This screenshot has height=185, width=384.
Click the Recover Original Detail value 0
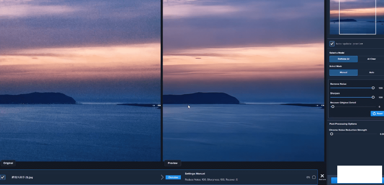coord(379,107)
